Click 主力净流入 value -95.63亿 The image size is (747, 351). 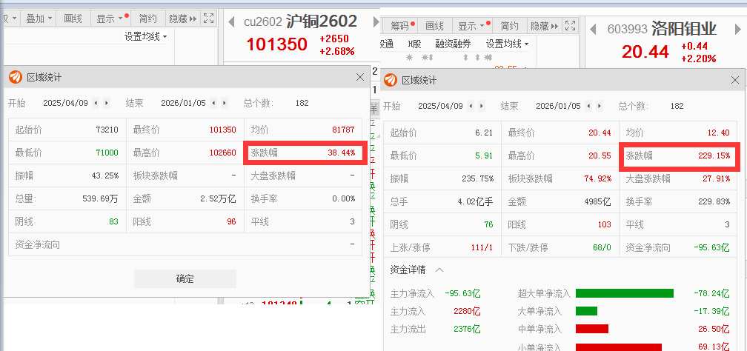[462, 293]
